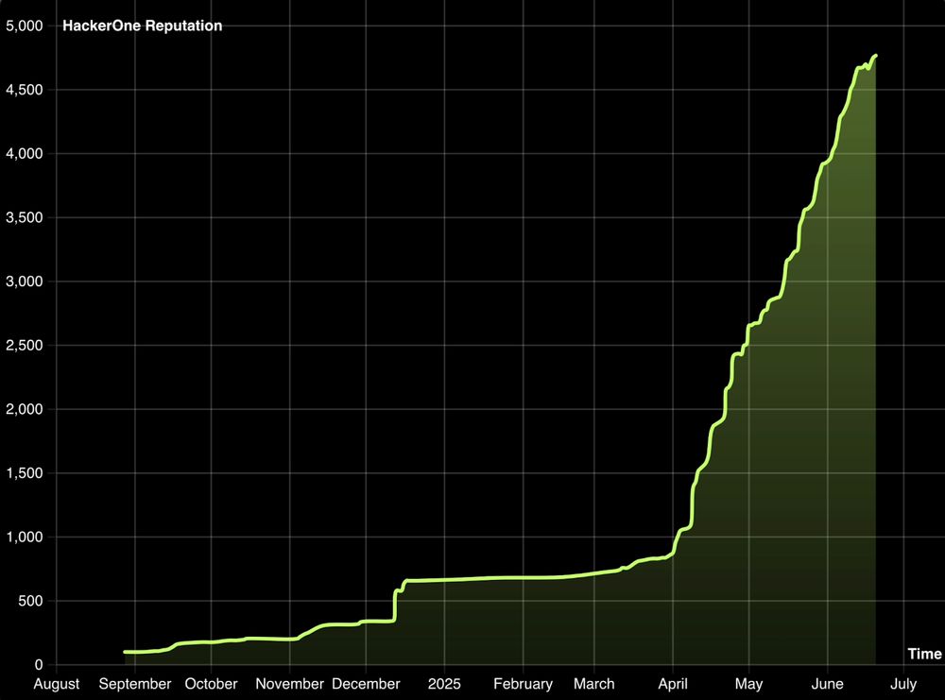Click the 2,000 y-axis label
The image size is (945, 700).
coord(25,409)
